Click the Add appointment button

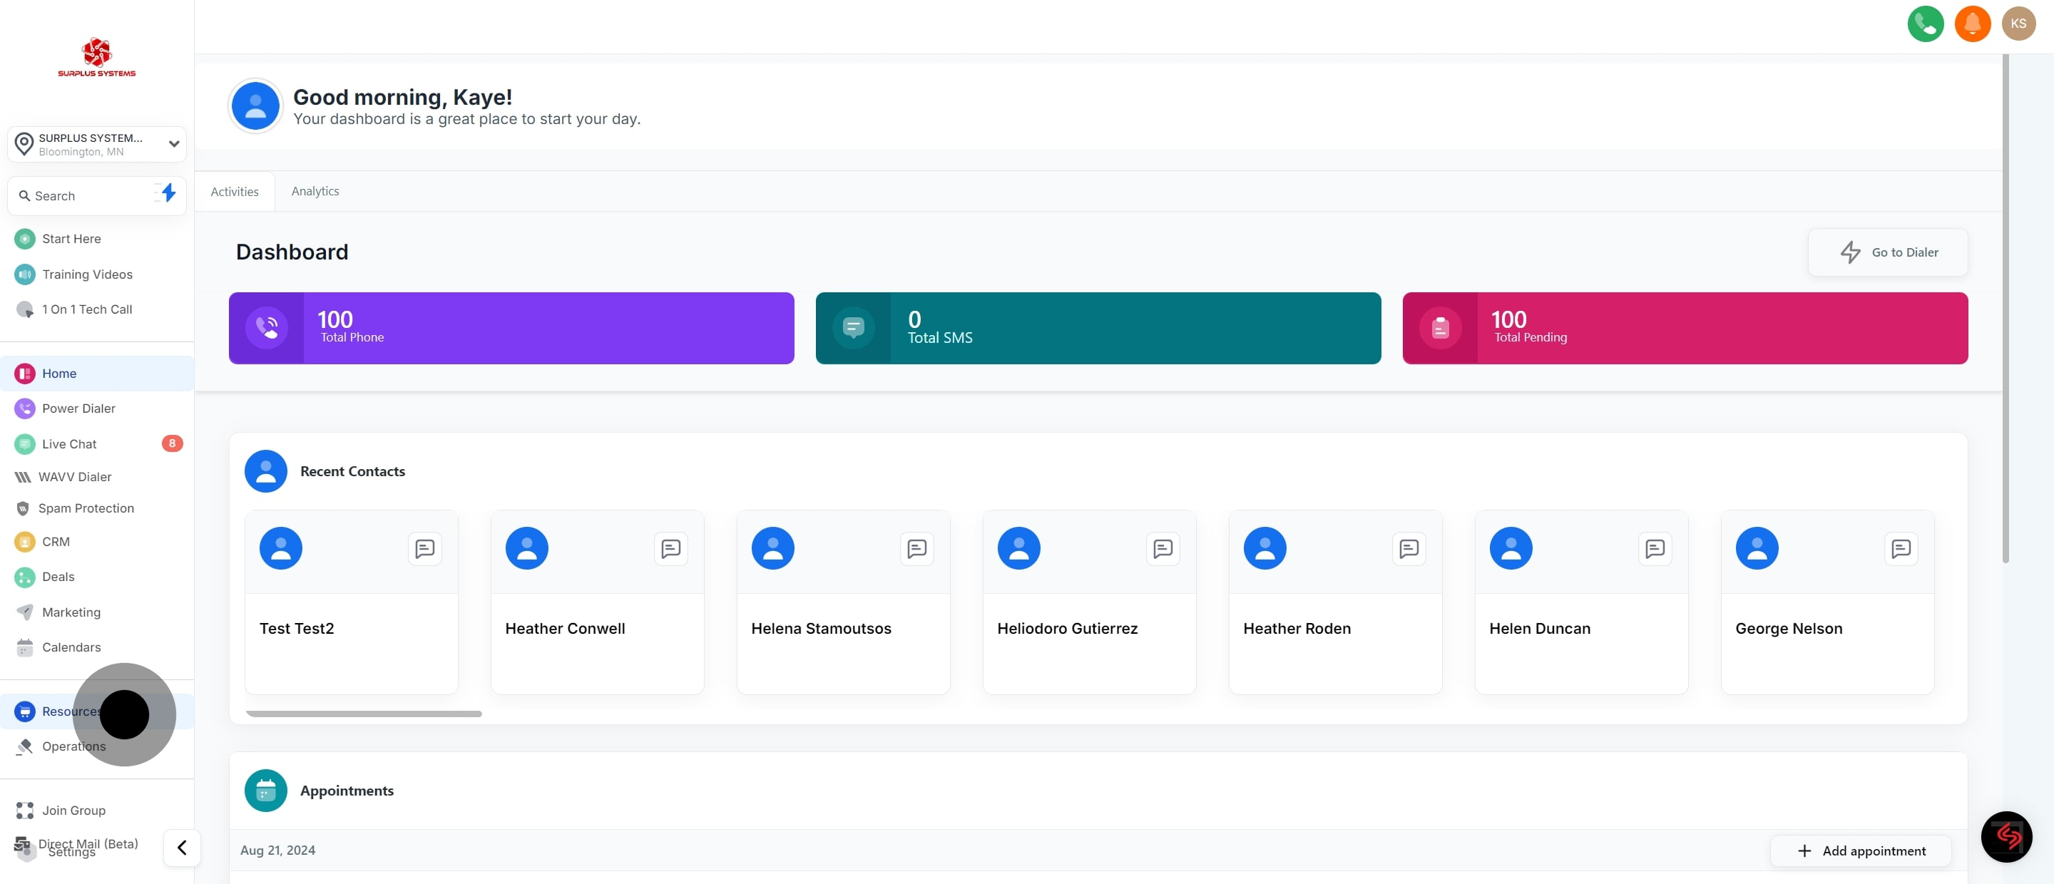click(1860, 850)
